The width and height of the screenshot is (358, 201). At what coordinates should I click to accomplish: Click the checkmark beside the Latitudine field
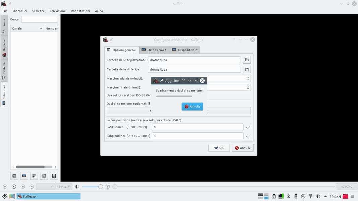click(x=248, y=127)
